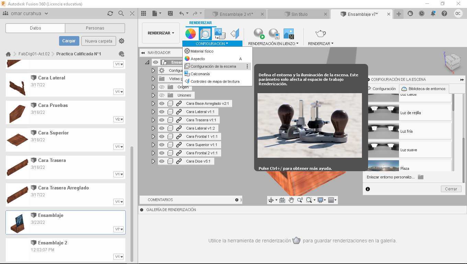
Task: Hide the Cara Dise v5:1 component
Action: 162,161
